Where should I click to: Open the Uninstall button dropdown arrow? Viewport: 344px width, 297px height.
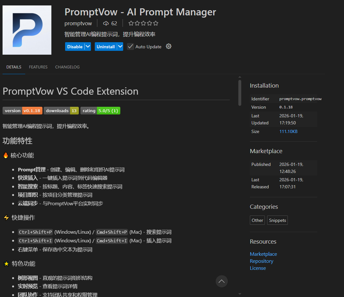[120, 46]
